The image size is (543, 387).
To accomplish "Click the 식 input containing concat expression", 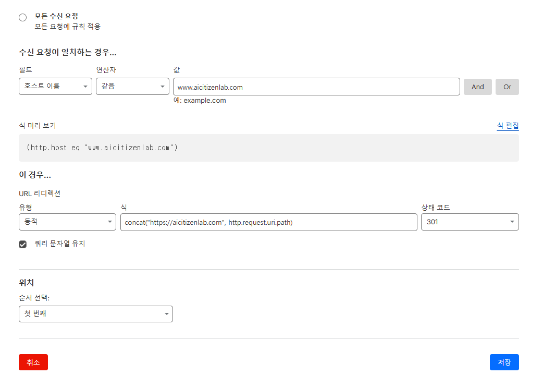I will pyautogui.click(x=269, y=222).
